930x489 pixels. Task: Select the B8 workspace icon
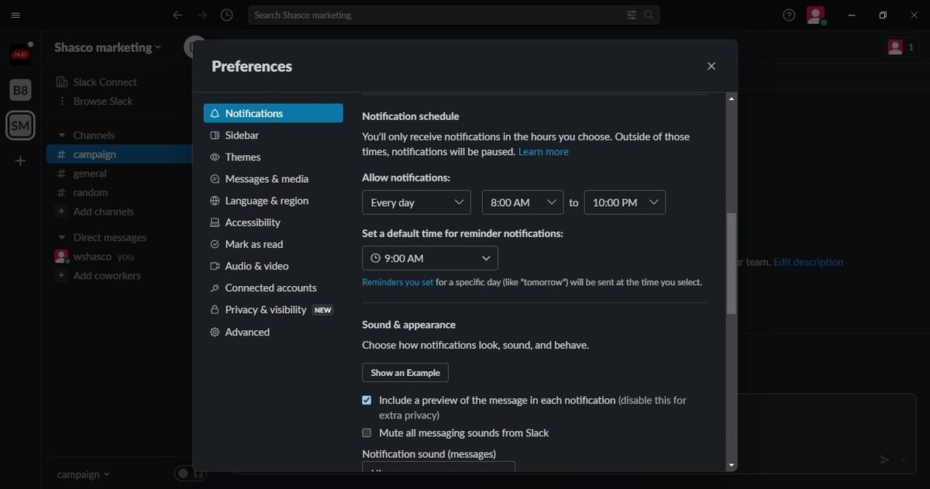[x=19, y=89]
